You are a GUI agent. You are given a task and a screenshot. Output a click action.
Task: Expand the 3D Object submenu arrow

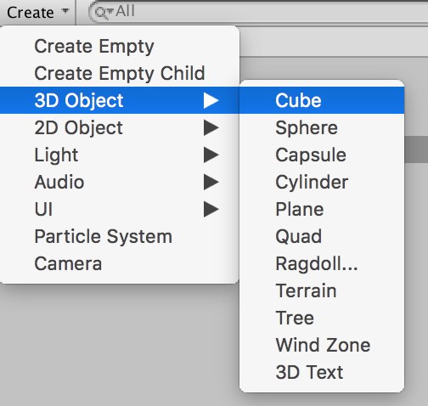[x=211, y=100]
